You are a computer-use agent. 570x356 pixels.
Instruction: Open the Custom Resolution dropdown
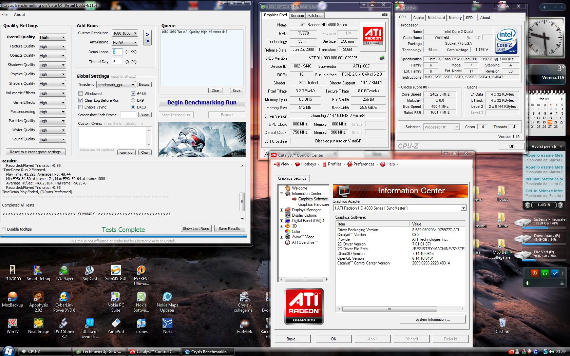click(125, 33)
